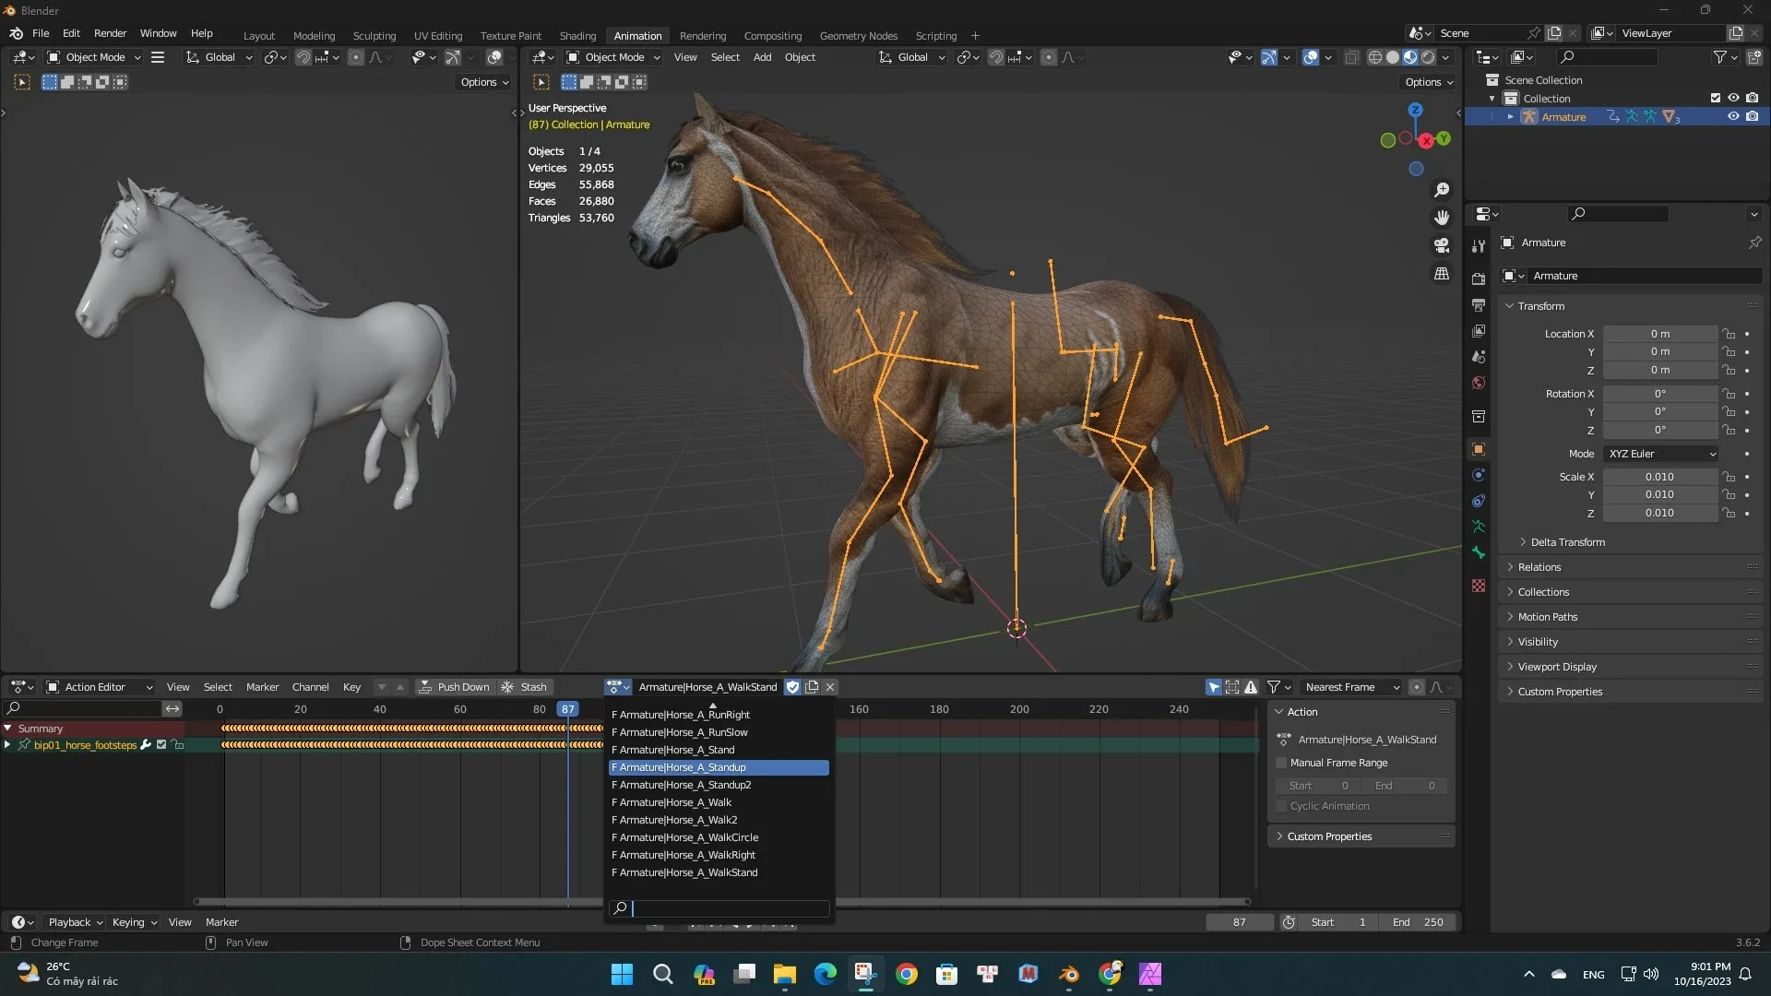Create new action copy icon

point(812,687)
